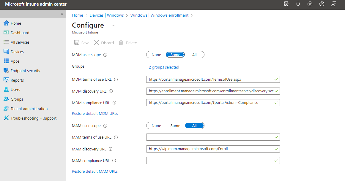
Task: Click info icon beside MDM discovery URL
Action: pos(111,91)
